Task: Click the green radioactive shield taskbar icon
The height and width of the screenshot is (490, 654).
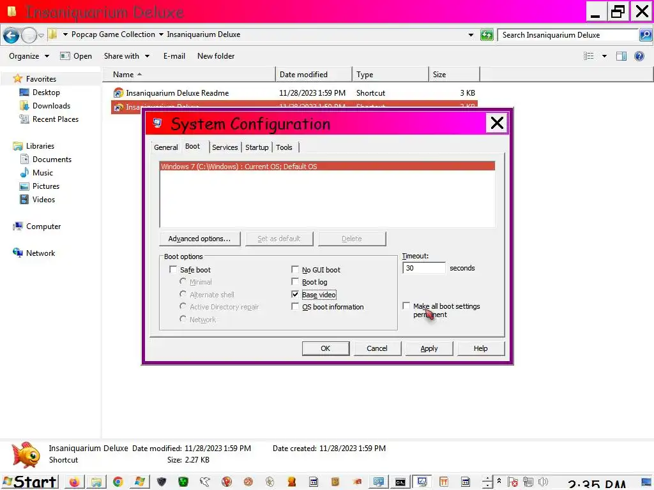Action: tap(183, 482)
